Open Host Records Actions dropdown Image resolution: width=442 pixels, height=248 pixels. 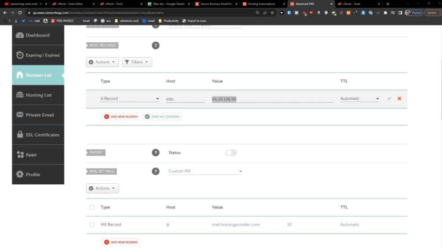click(102, 62)
